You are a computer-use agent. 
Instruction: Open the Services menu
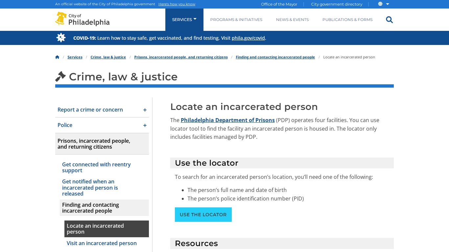pyautogui.click(x=184, y=20)
